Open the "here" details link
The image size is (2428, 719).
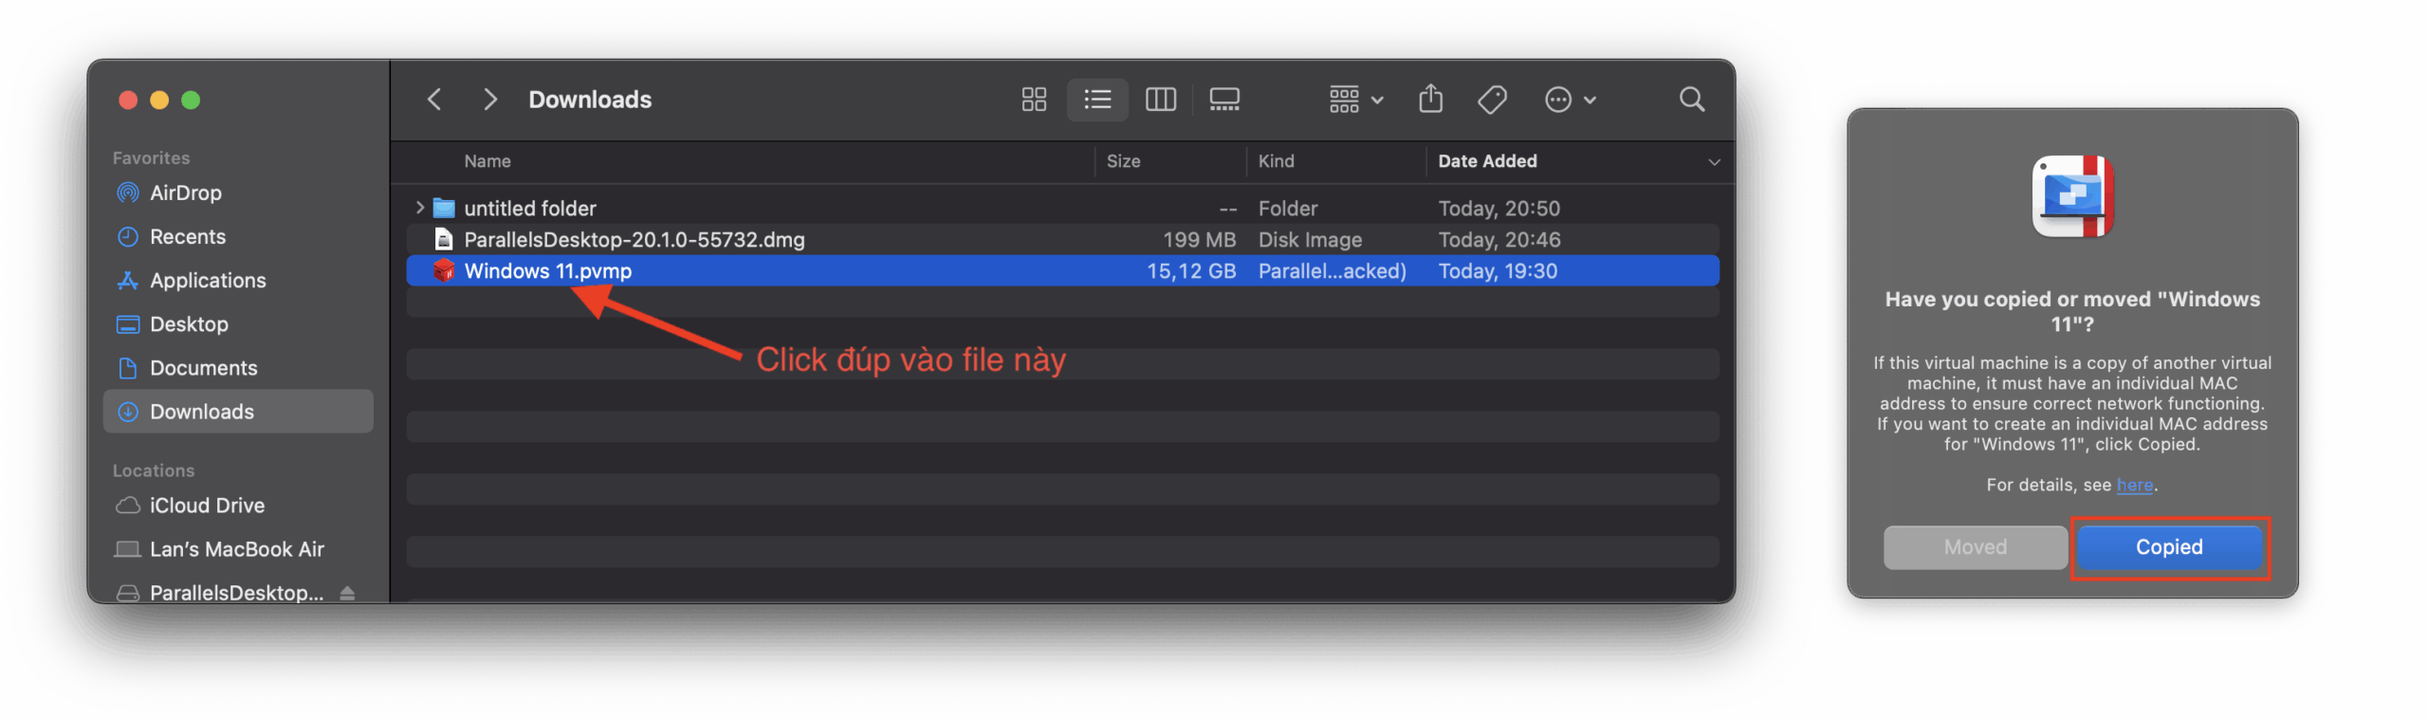(x=2134, y=485)
